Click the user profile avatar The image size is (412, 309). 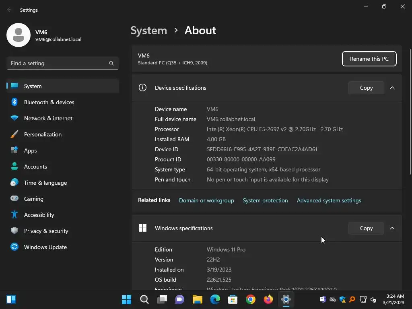pos(19,35)
